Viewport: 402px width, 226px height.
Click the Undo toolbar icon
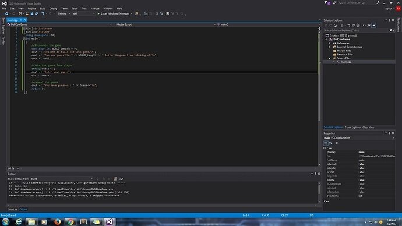tap(43, 13)
